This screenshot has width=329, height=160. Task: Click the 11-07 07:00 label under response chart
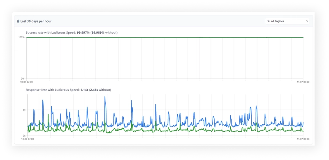pos(304,139)
